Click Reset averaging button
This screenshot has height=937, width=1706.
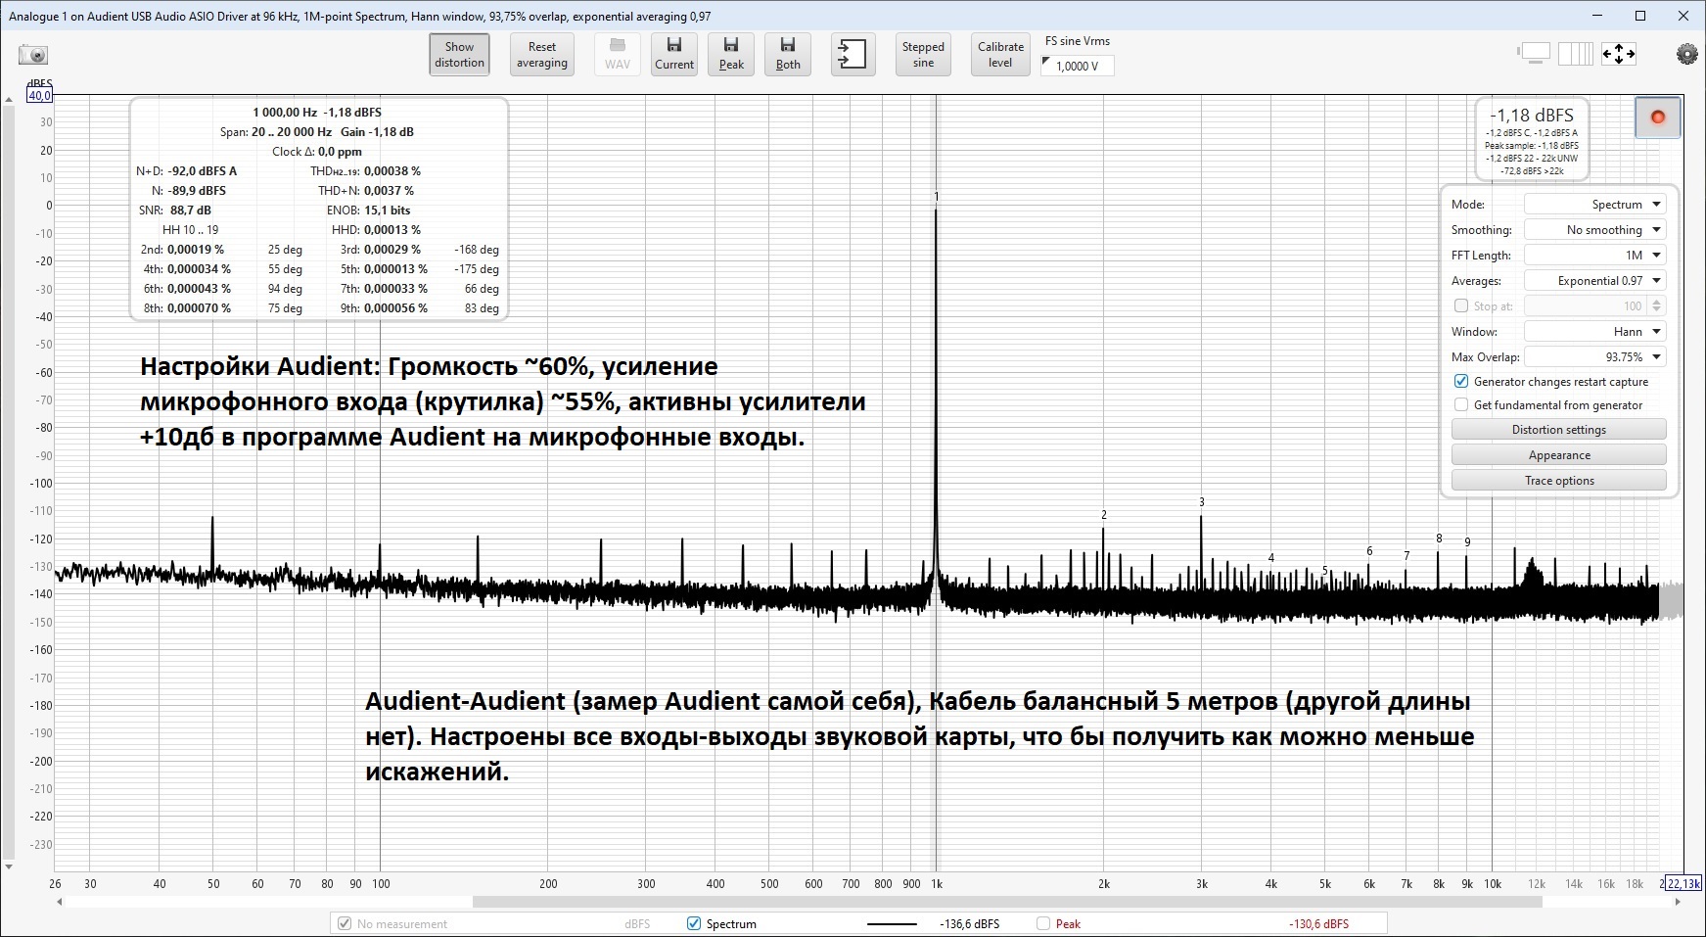click(541, 55)
